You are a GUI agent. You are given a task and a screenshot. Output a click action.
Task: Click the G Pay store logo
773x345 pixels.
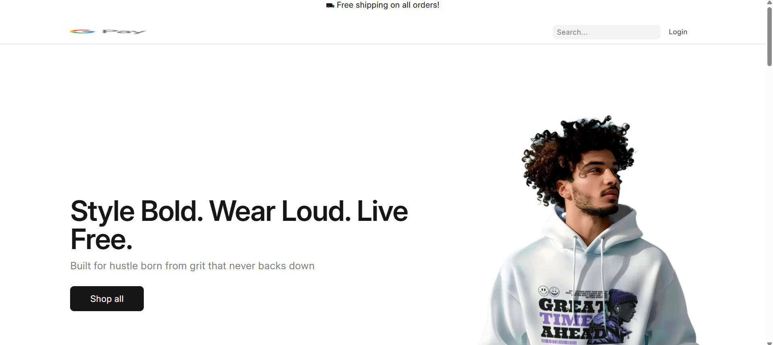[x=108, y=31]
